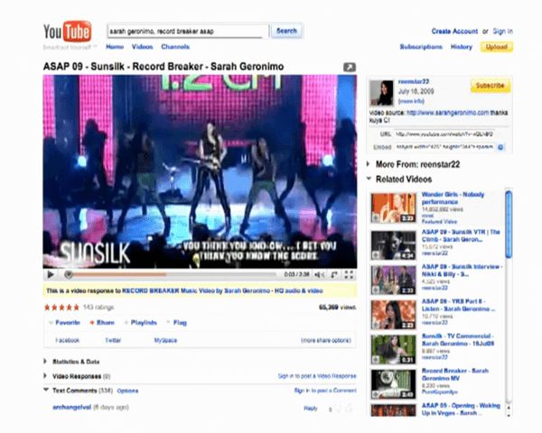Open commenter archangelval profile
The image size is (542, 433).
(71, 408)
